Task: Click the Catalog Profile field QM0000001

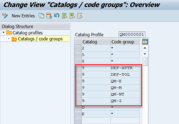Action: pos(132,35)
